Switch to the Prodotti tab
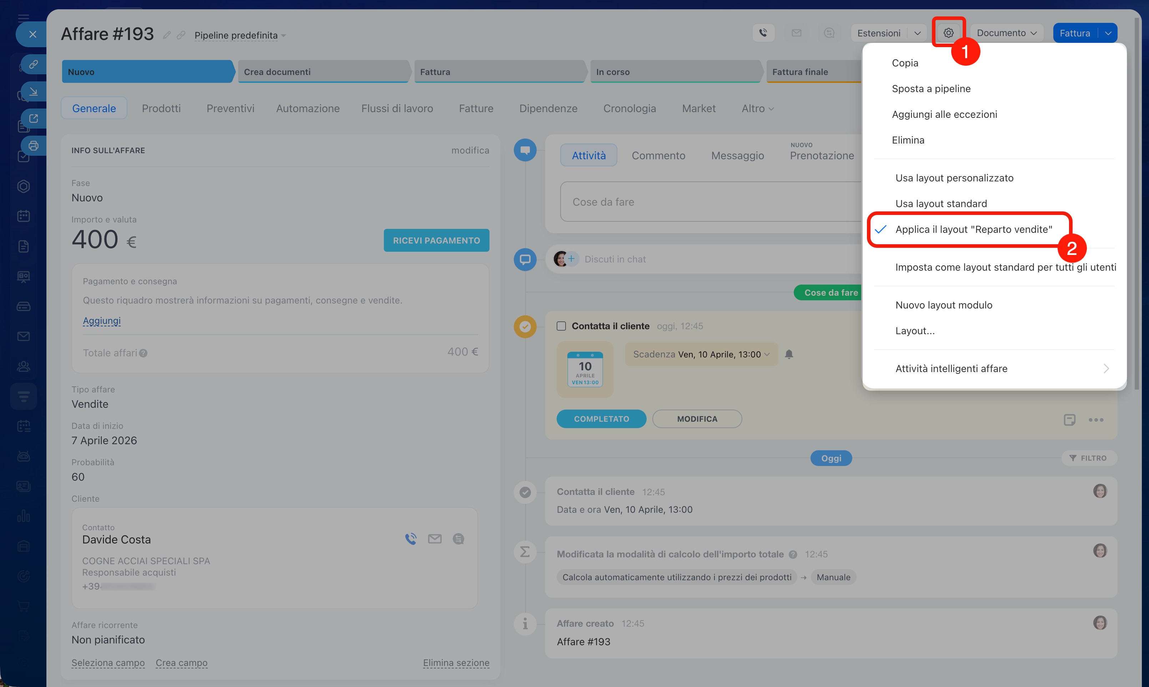 [161, 108]
